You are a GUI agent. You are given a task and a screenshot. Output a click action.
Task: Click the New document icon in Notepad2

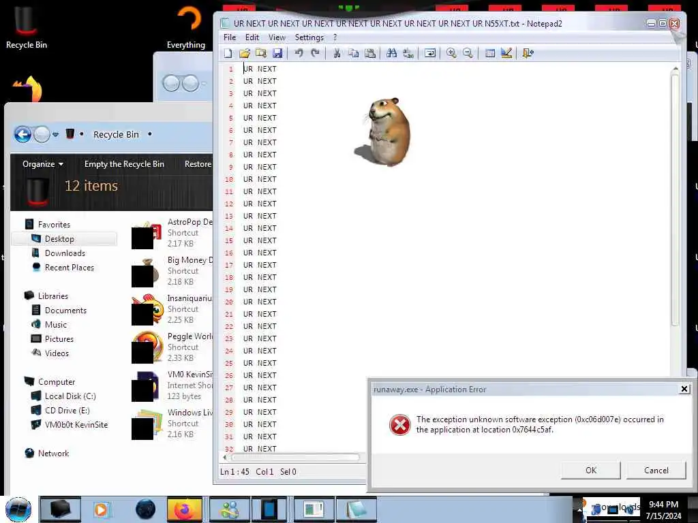228,53
